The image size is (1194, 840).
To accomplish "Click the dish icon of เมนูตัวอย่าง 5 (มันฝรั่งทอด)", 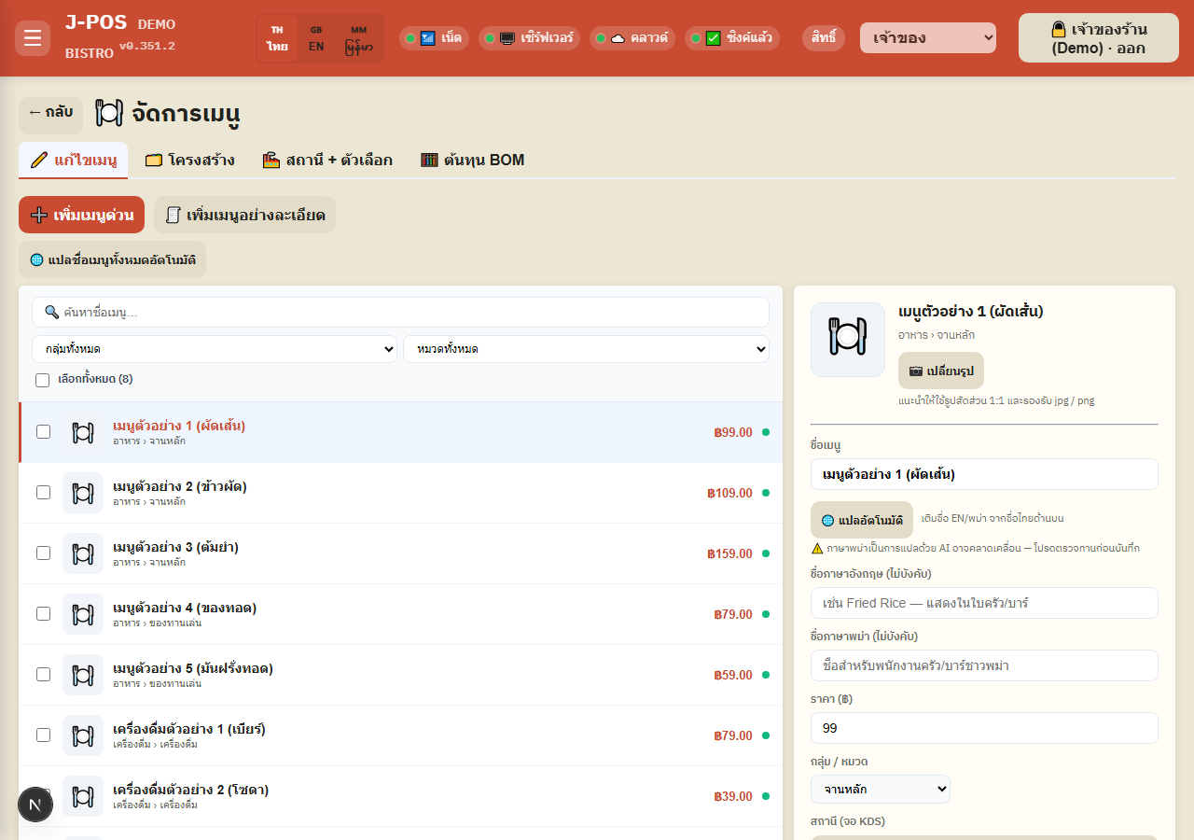I will point(83,675).
